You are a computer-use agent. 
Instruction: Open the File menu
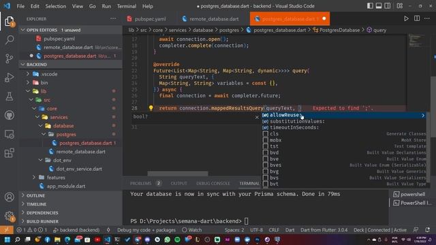pos(20,6)
